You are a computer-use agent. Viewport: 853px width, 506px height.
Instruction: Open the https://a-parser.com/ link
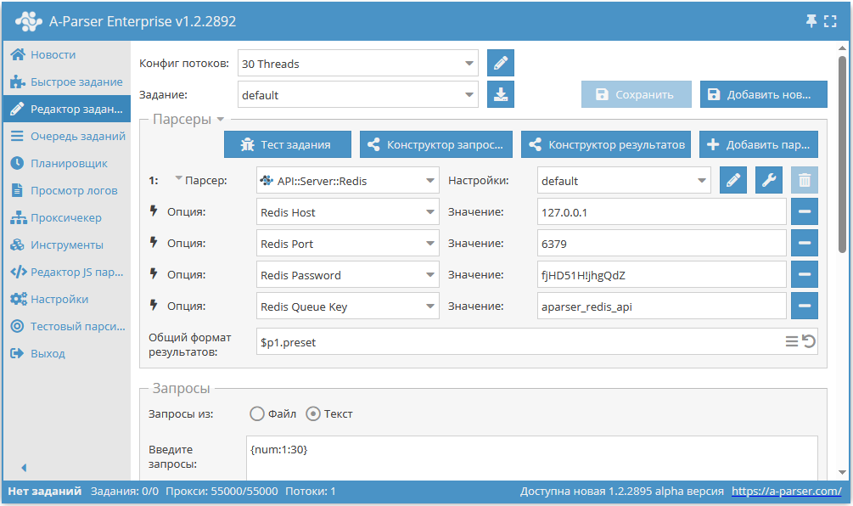[x=786, y=492]
